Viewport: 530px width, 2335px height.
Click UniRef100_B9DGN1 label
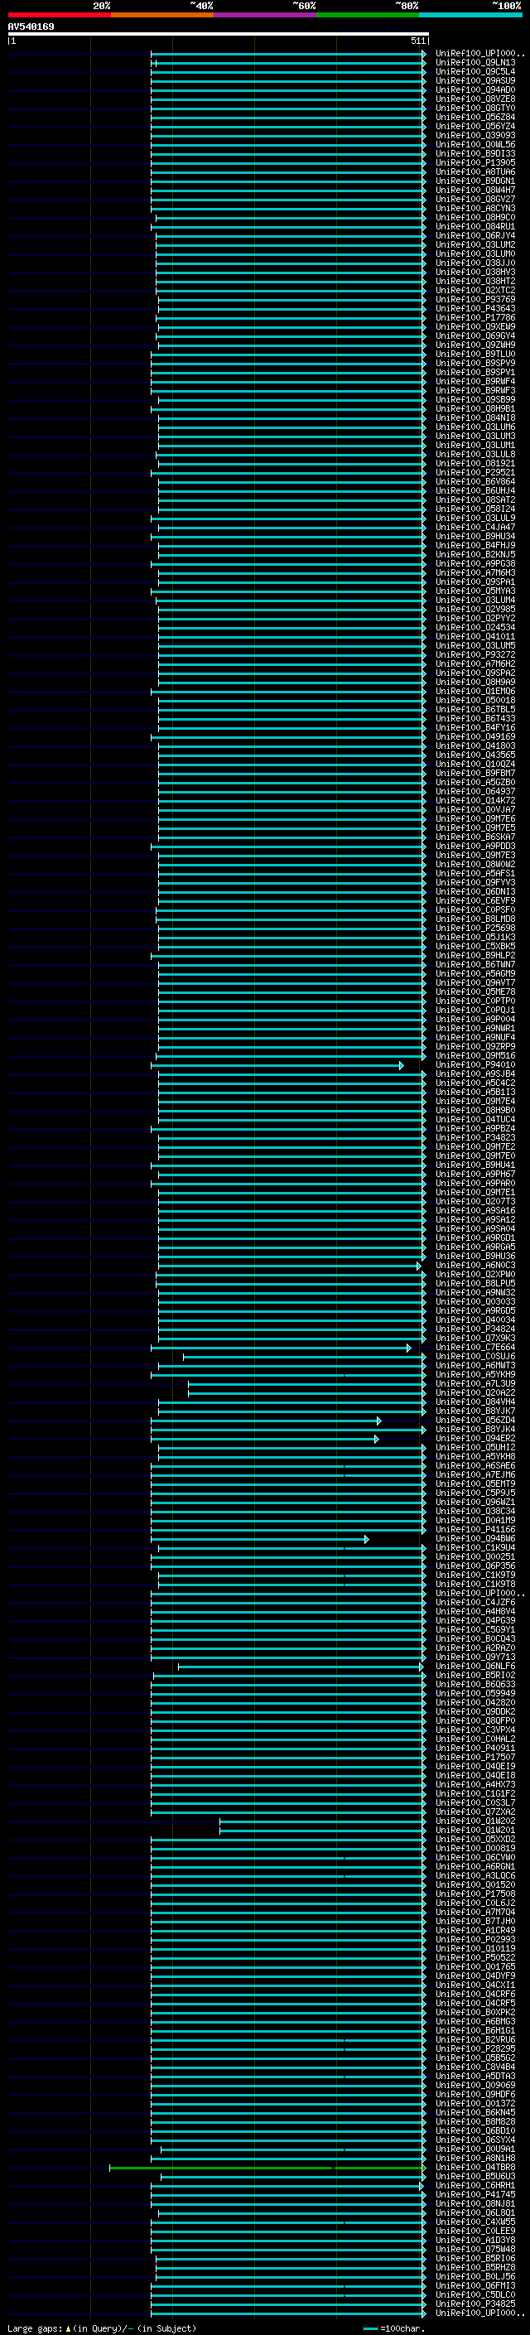pyautogui.click(x=475, y=181)
